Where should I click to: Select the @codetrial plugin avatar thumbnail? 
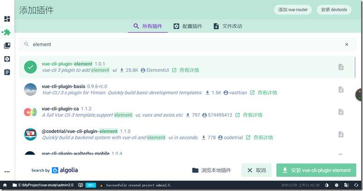click(x=30, y=134)
